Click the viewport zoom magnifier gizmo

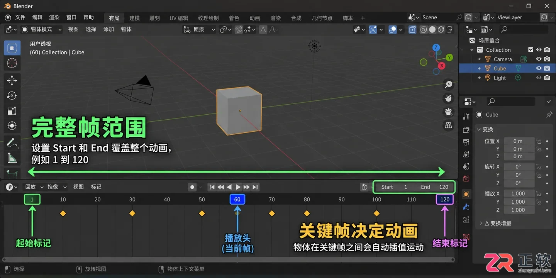tap(448, 85)
